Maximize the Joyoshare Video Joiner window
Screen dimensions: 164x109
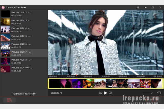[x=153, y=7]
